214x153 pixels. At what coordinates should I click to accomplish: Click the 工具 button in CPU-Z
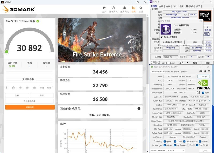coord(181,62)
